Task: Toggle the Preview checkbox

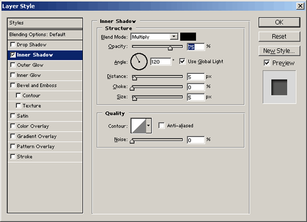Action: (x=267, y=63)
